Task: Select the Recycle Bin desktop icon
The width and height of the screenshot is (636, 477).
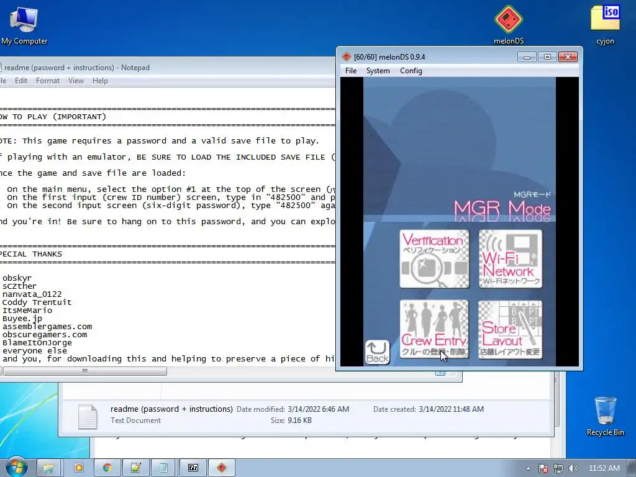Action: pyautogui.click(x=605, y=416)
